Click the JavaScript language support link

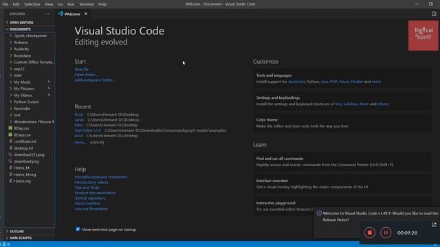tap(296, 82)
